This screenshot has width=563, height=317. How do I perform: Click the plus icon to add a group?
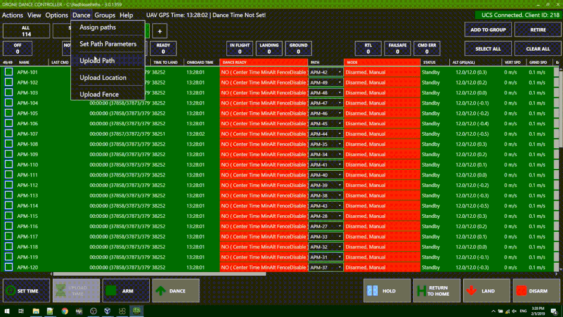tap(160, 31)
